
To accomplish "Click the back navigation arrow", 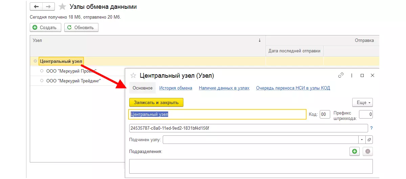I will click(x=36, y=7).
